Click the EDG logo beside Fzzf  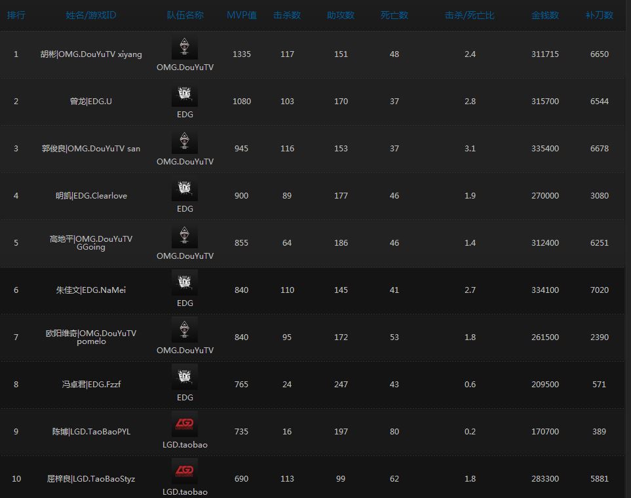pyautogui.click(x=185, y=378)
